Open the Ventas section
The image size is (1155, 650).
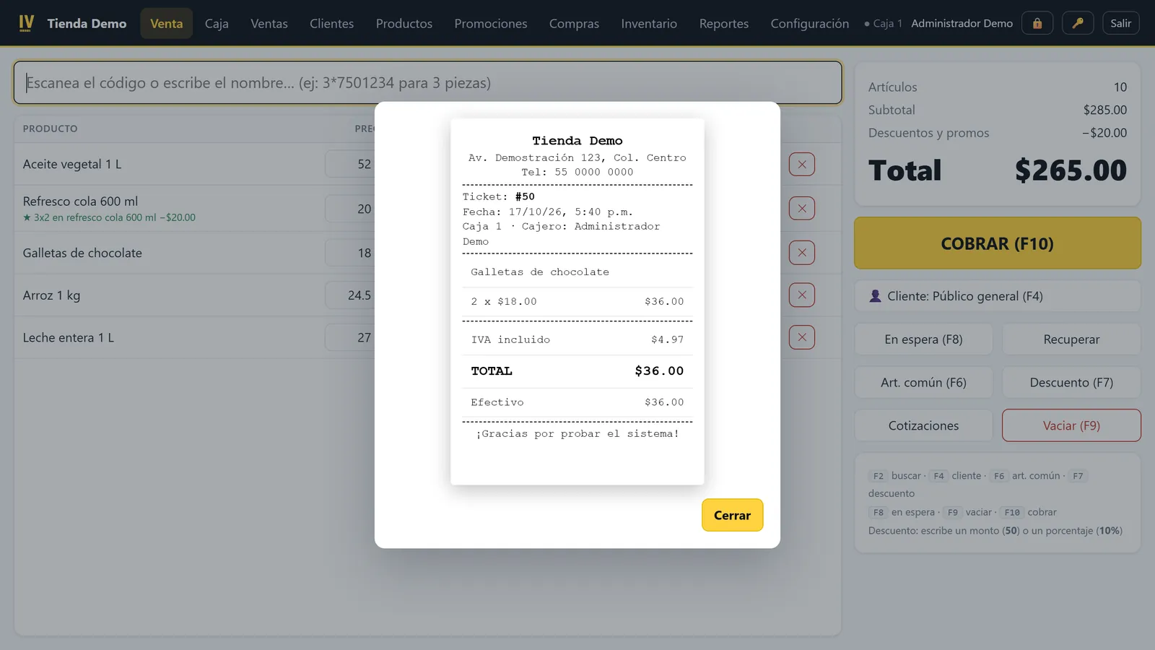[x=269, y=23]
